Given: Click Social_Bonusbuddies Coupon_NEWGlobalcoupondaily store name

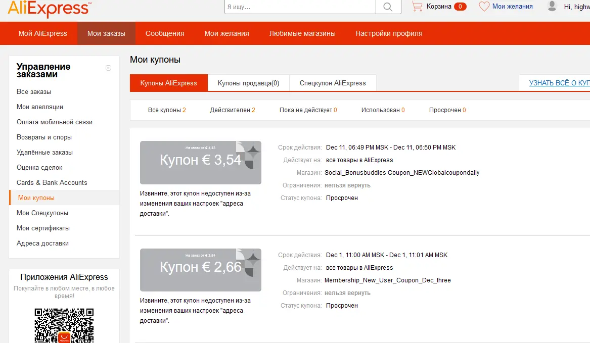Looking at the screenshot, I should (x=402, y=173).
